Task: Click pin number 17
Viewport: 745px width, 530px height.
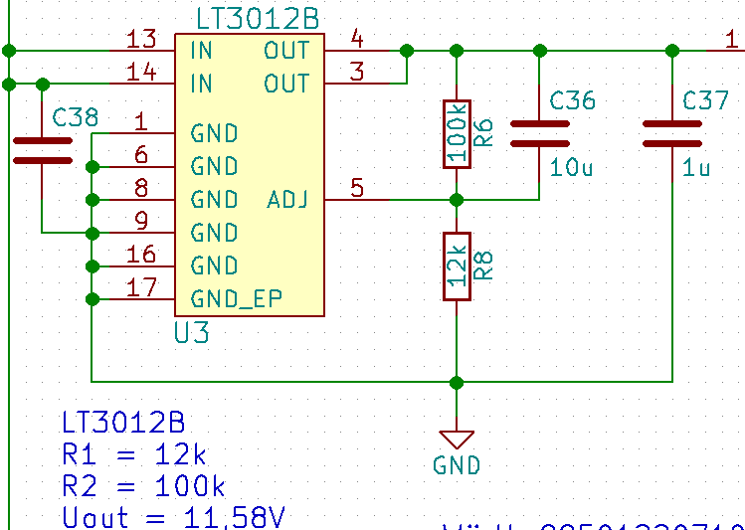Action: coord(141,287)
